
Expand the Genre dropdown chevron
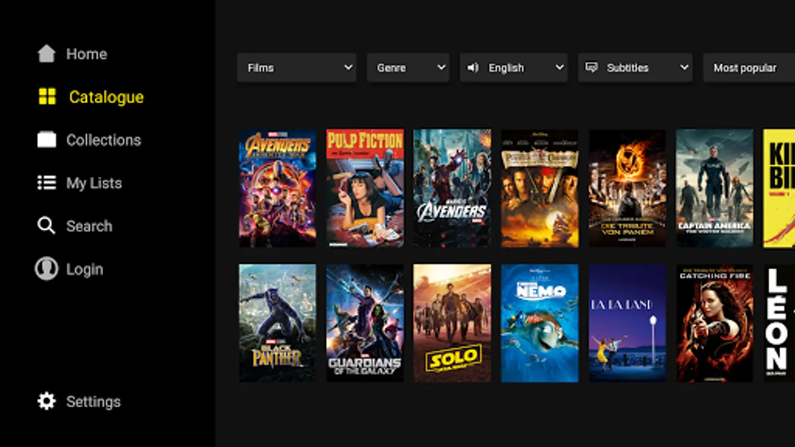(441, 68)
